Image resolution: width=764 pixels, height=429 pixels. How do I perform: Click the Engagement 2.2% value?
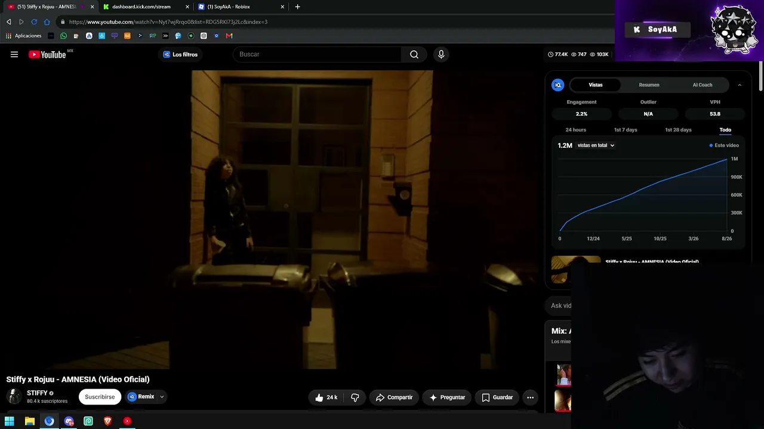[x=581, y=114]
